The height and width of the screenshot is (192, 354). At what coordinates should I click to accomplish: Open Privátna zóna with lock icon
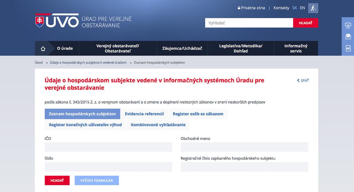click(x=251, y=8)
